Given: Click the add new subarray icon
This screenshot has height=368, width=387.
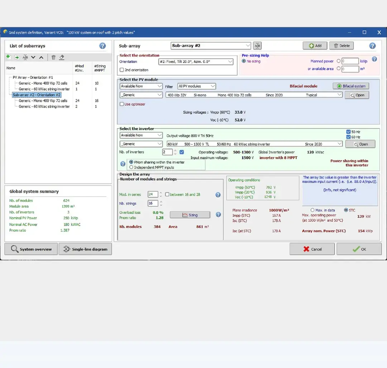Looking at the screenshot, I should [9, 57].
